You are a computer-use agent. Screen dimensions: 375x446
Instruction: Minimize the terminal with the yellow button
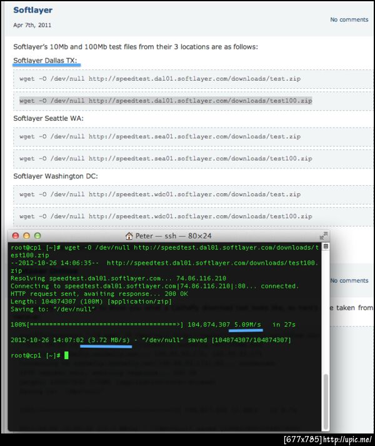click(26, 236)
